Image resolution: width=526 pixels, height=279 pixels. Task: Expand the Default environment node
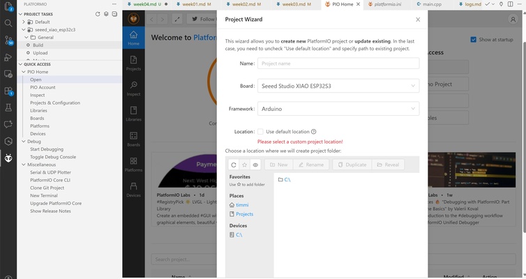(x=24, y=22)
